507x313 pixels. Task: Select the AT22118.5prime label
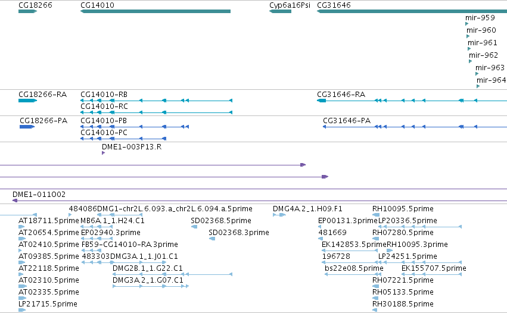[49, 268]
